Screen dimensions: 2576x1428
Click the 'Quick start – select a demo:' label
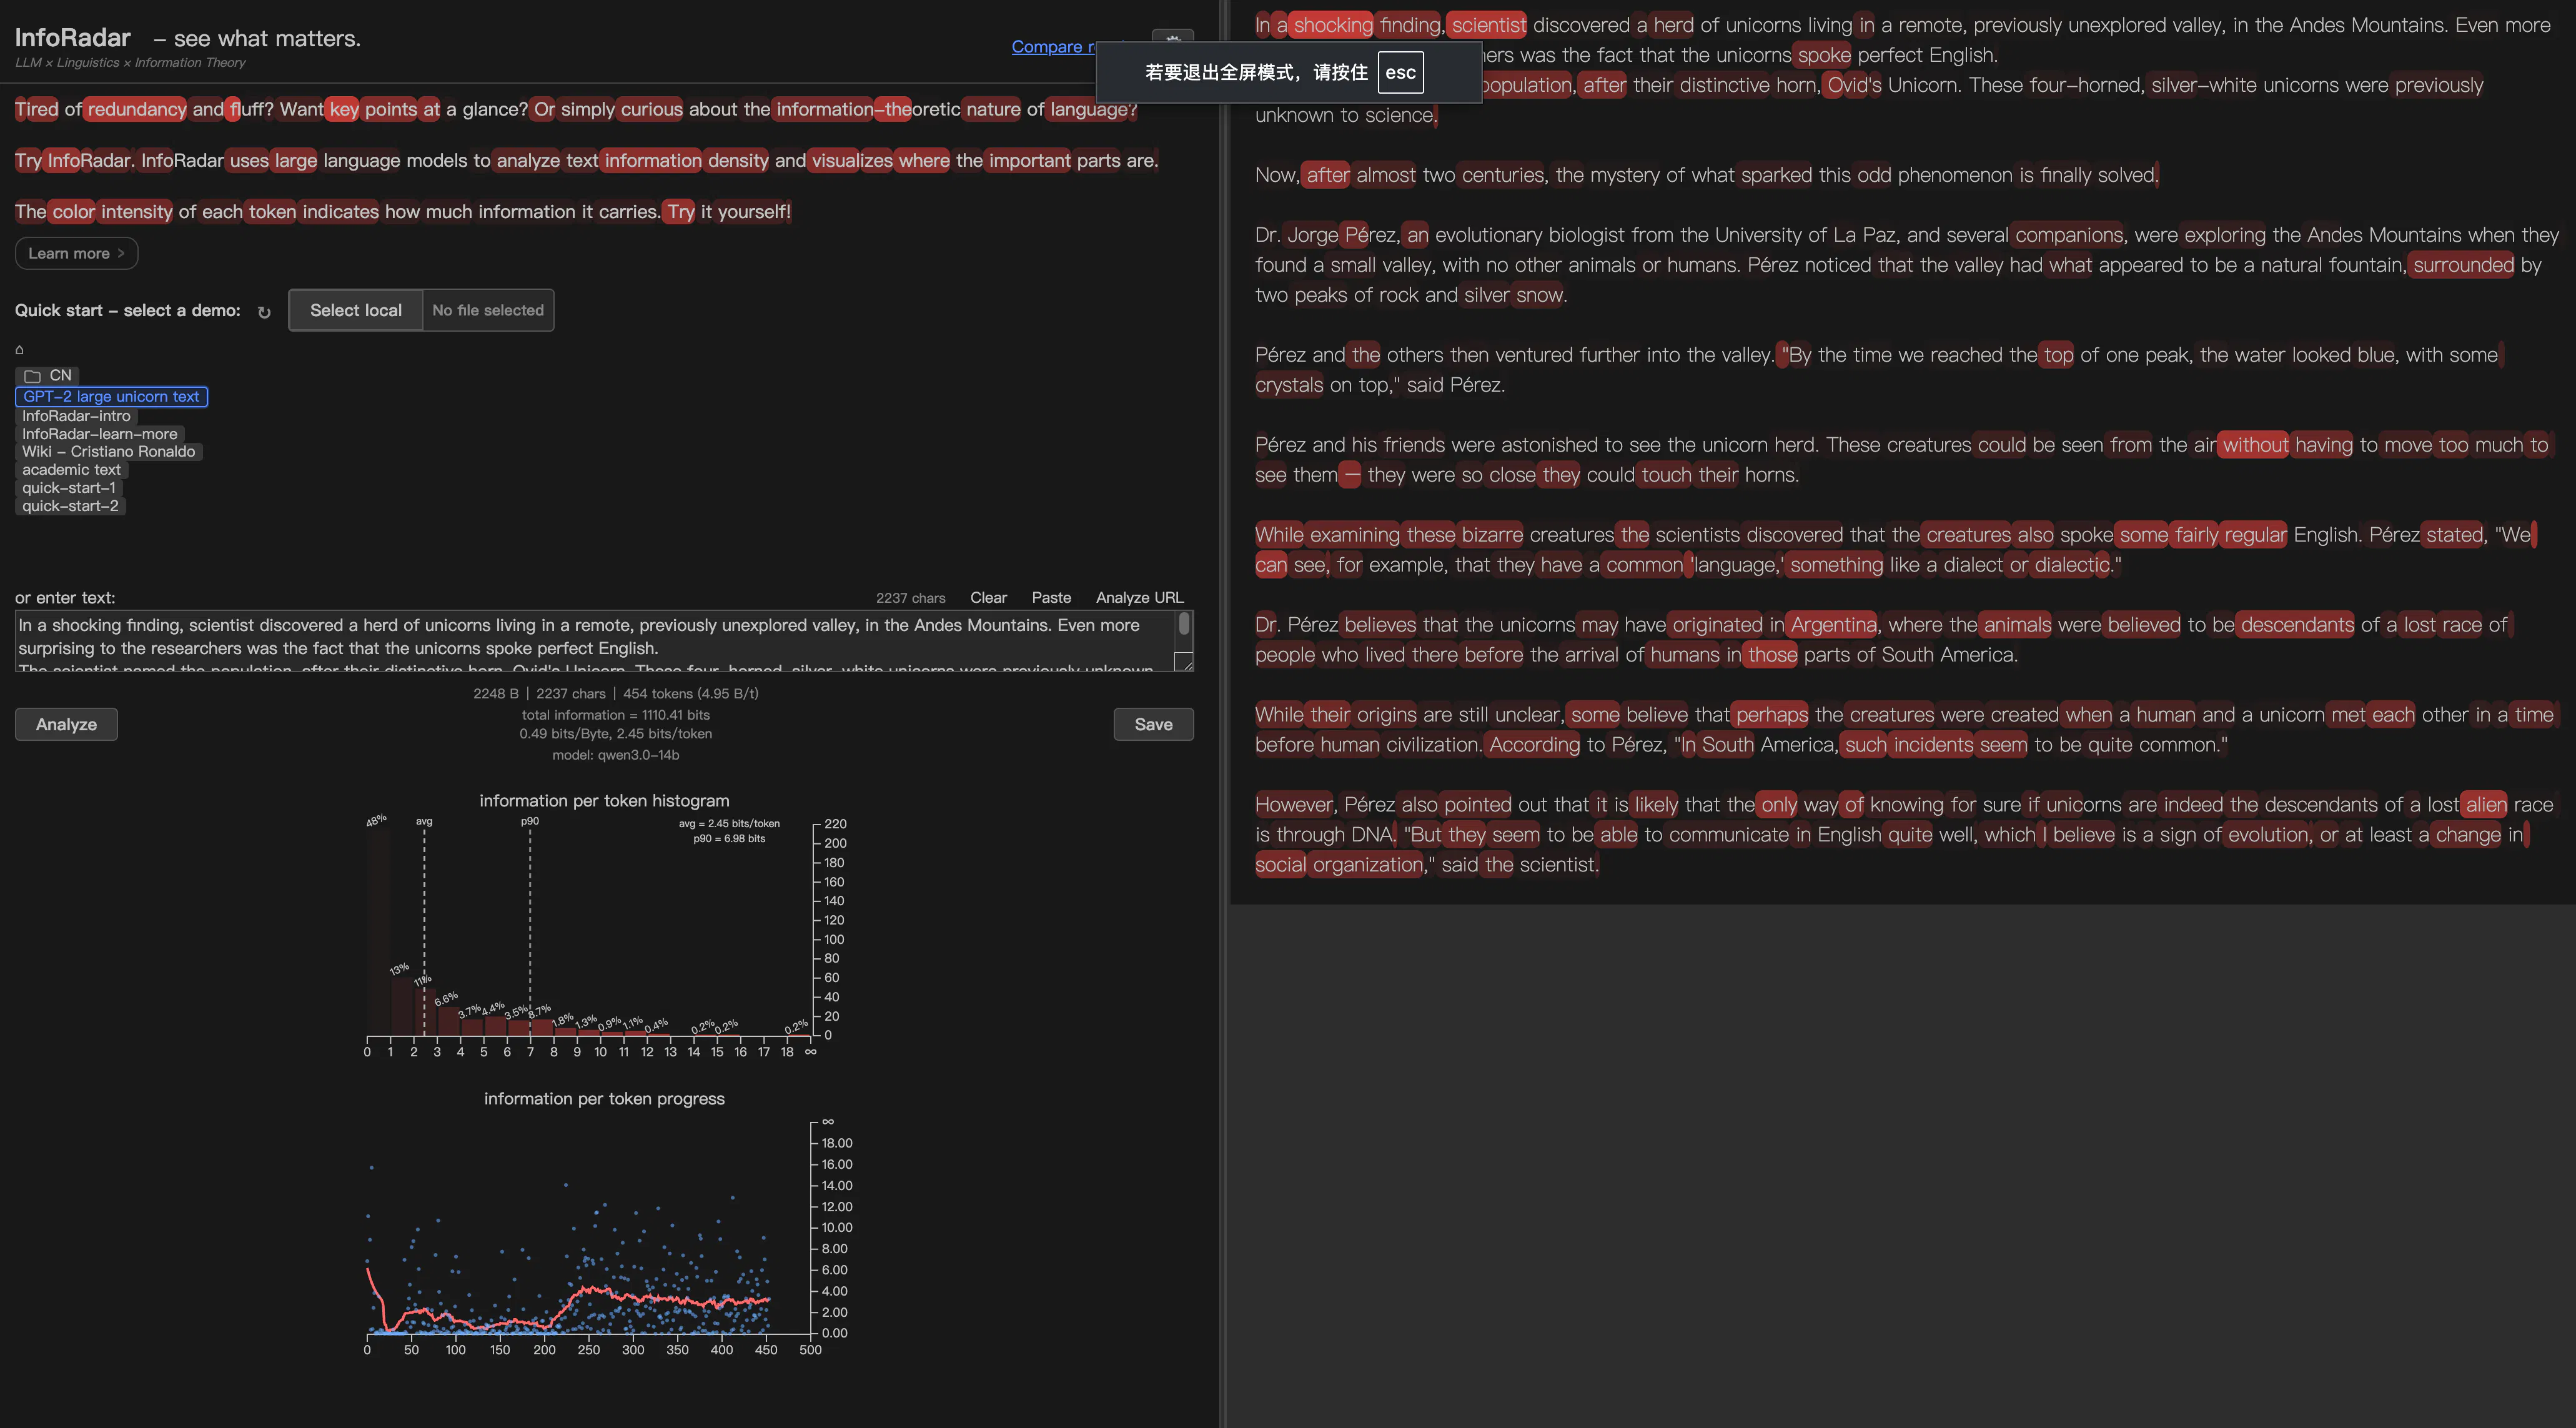127,310
